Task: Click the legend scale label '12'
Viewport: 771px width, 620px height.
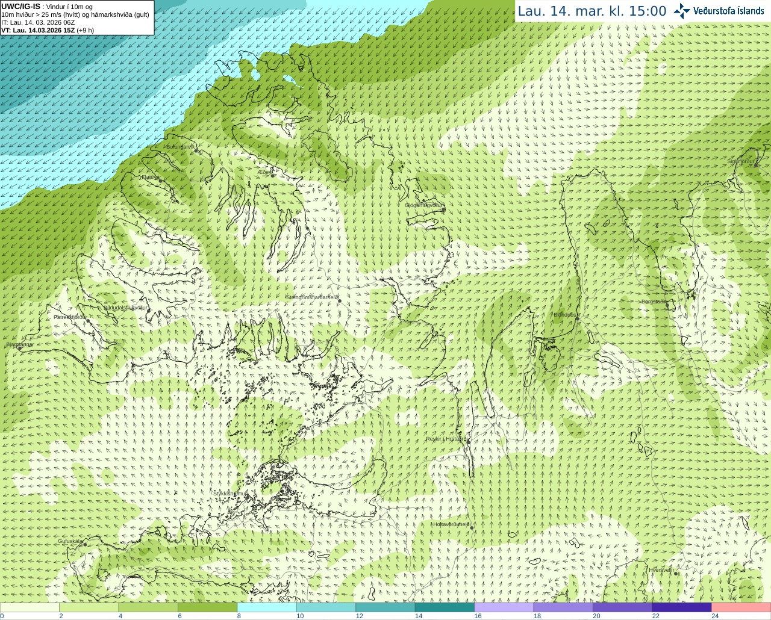Action: (x=359, y=616)
